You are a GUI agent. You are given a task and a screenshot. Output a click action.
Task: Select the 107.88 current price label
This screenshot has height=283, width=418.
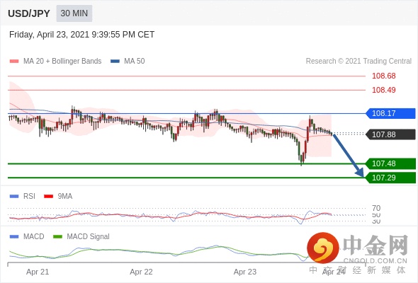click(390, 134)
